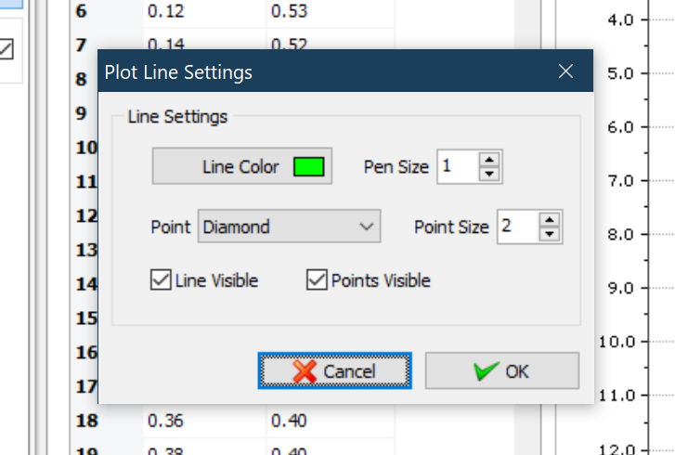Open the Point style Diamond dropdown
This screenshot has width=675, height=455.
coord(289,227)
